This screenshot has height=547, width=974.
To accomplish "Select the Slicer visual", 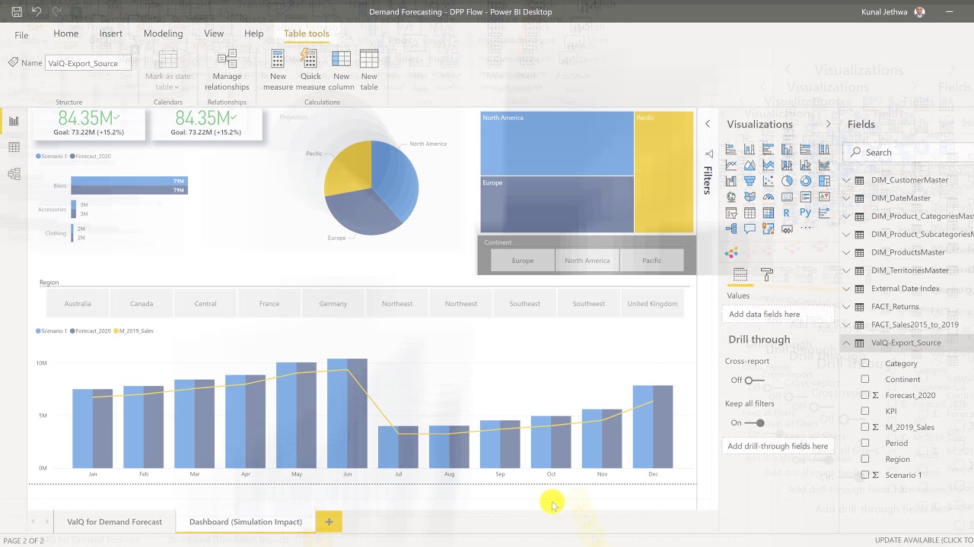I will (x=731, y=213).
